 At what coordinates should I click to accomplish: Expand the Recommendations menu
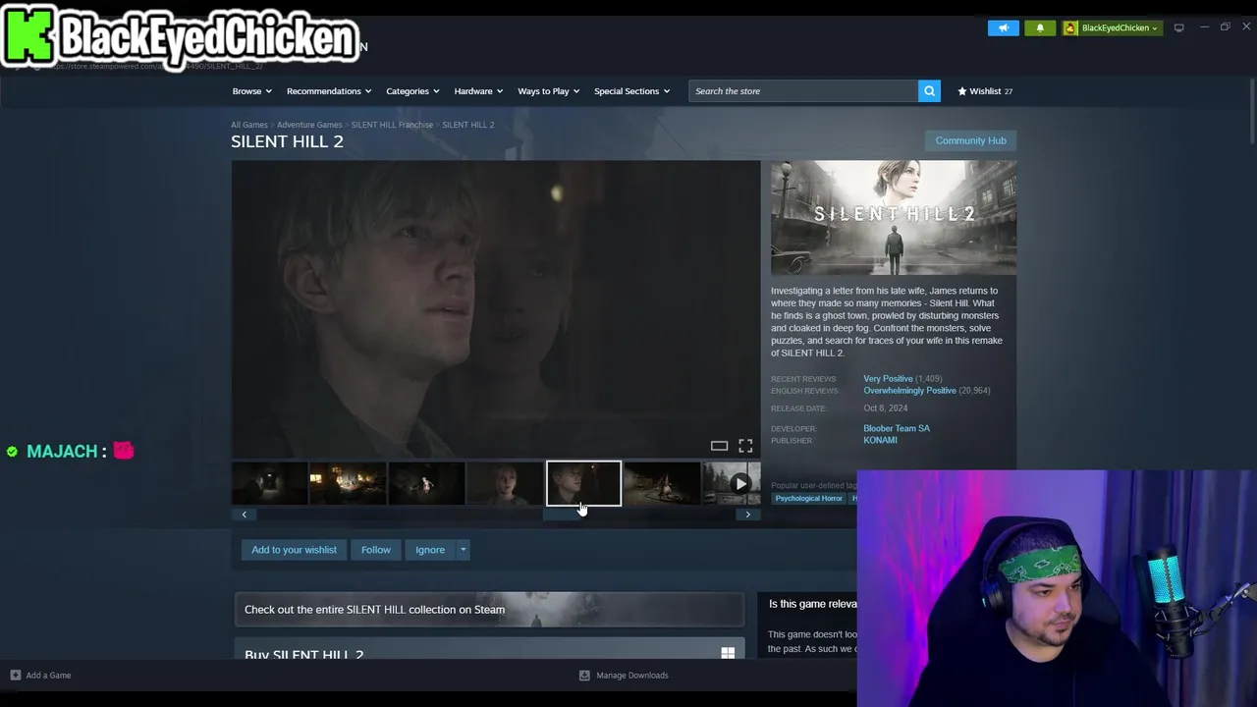[329, 91]
